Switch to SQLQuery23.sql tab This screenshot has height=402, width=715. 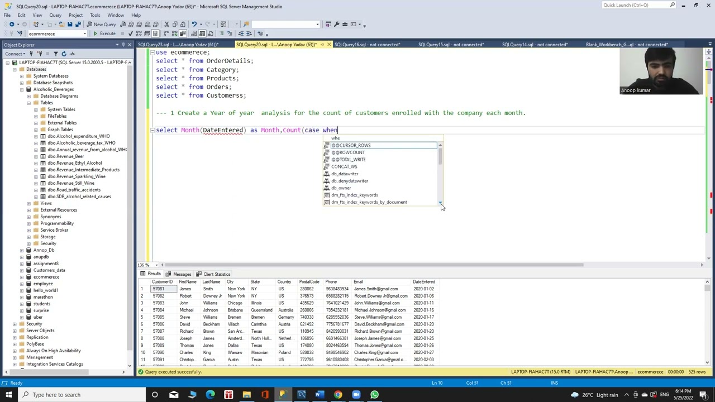[x=178, y=45]
